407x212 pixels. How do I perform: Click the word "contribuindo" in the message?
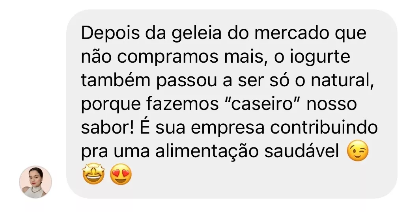pos(324,128)
